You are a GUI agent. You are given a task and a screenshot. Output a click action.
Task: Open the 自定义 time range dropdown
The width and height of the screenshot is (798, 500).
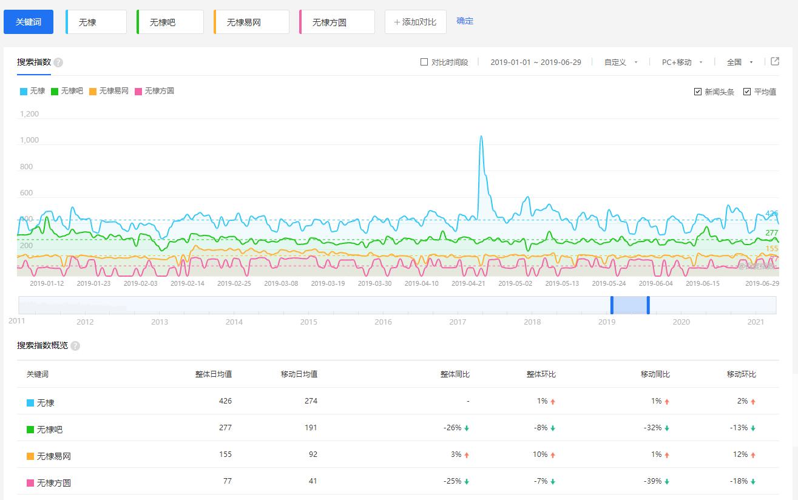point(620,62)
